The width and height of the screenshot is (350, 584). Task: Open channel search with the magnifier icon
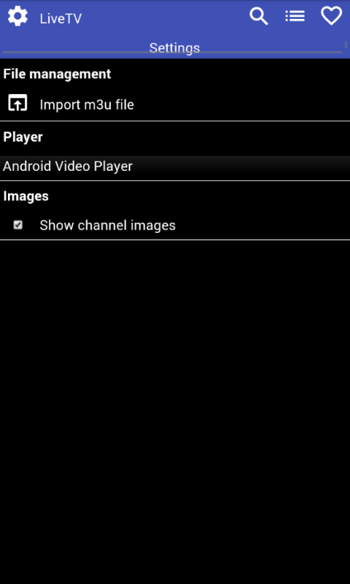pyautogui.click(x=259, y=17)
